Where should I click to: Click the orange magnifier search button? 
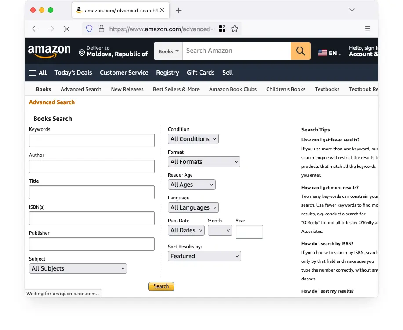[301, 51]
